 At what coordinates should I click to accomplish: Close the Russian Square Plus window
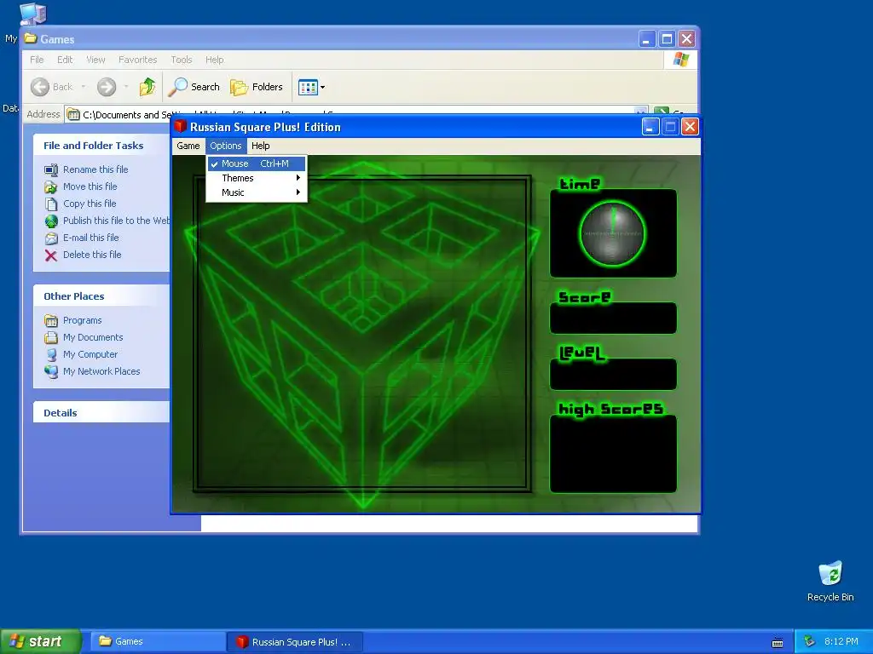click(x=690, y=127)
